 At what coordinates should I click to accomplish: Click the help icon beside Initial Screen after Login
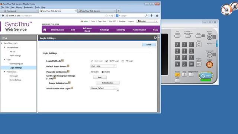point(72,88)
